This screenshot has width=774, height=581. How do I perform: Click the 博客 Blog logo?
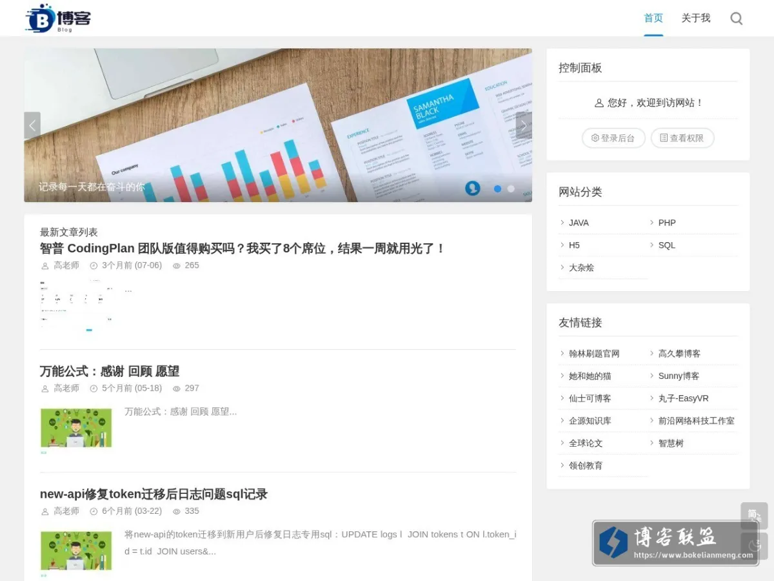click(58, 18)
